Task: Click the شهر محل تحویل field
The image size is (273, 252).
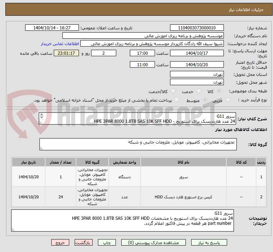Action: (197, 82)
